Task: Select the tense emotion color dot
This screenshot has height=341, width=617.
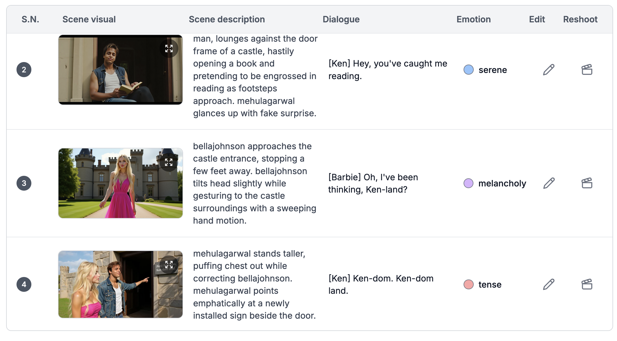Action: coord(468,285)
